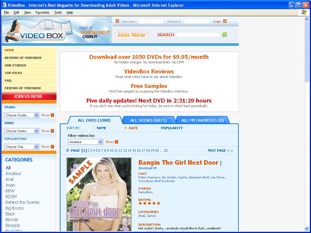311x233 pixels.
Task: Sort by POPULARITY
Action: pyautogui.click(x=172, y=128)
